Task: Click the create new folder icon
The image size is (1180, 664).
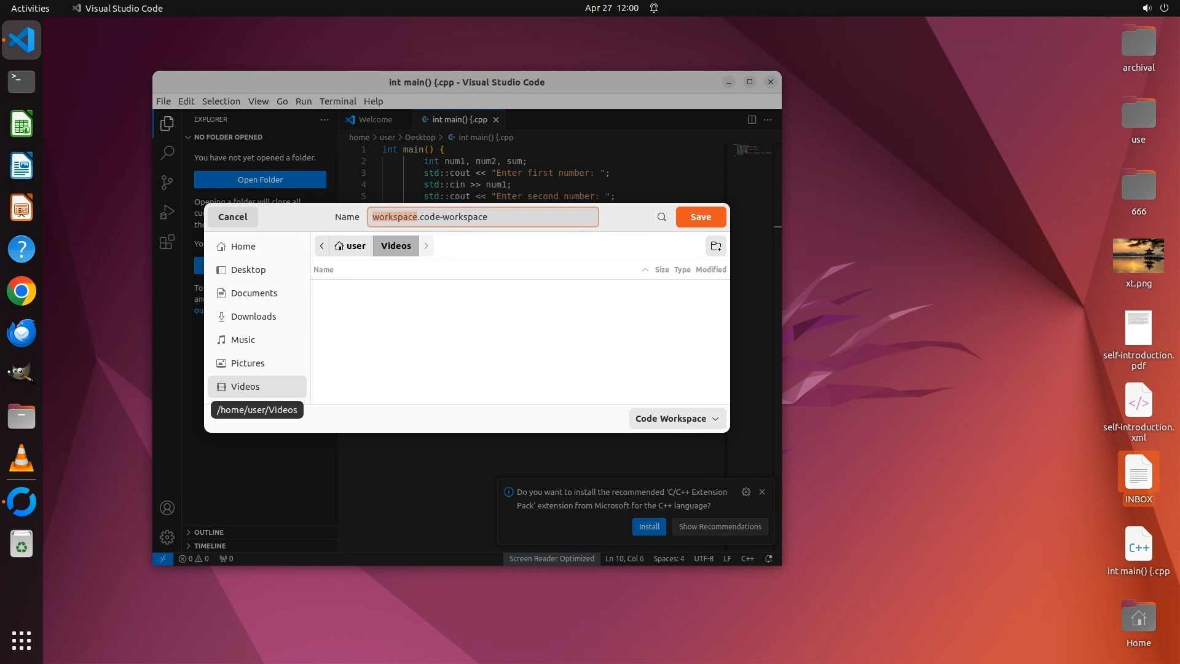Action: 715,246
